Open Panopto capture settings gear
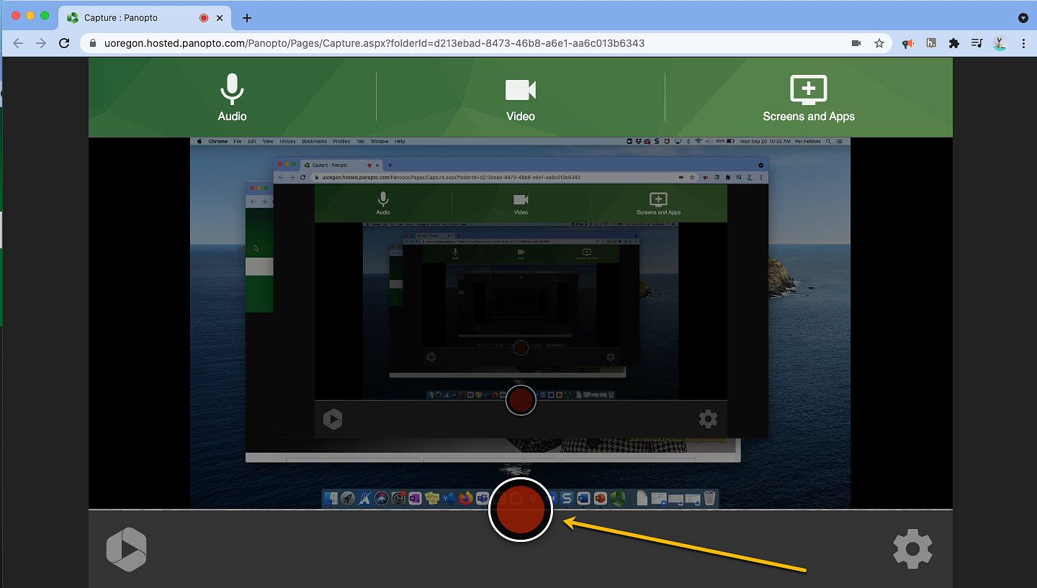The image size is (1037, 588). (x=912, y=548)
